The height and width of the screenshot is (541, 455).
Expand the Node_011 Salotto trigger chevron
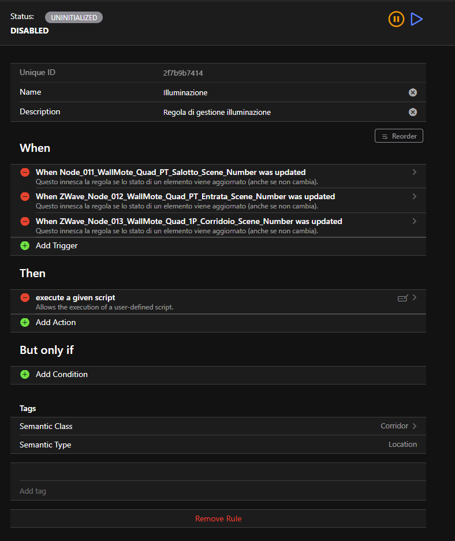pyautogui.click(x=414, y=172)
